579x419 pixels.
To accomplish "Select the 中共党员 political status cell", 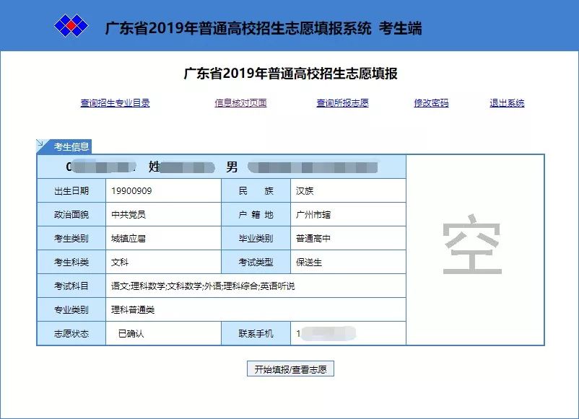I will click(129, 215).
